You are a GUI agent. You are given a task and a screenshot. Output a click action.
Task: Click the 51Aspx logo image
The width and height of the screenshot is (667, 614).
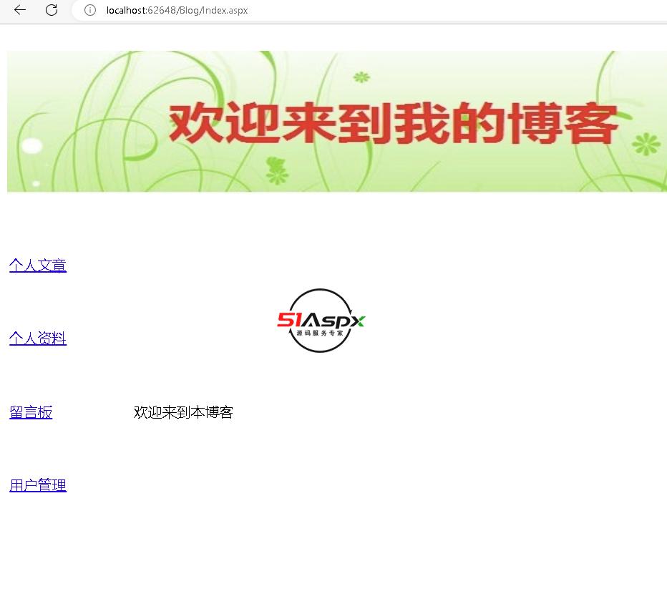tap(321, 321)
